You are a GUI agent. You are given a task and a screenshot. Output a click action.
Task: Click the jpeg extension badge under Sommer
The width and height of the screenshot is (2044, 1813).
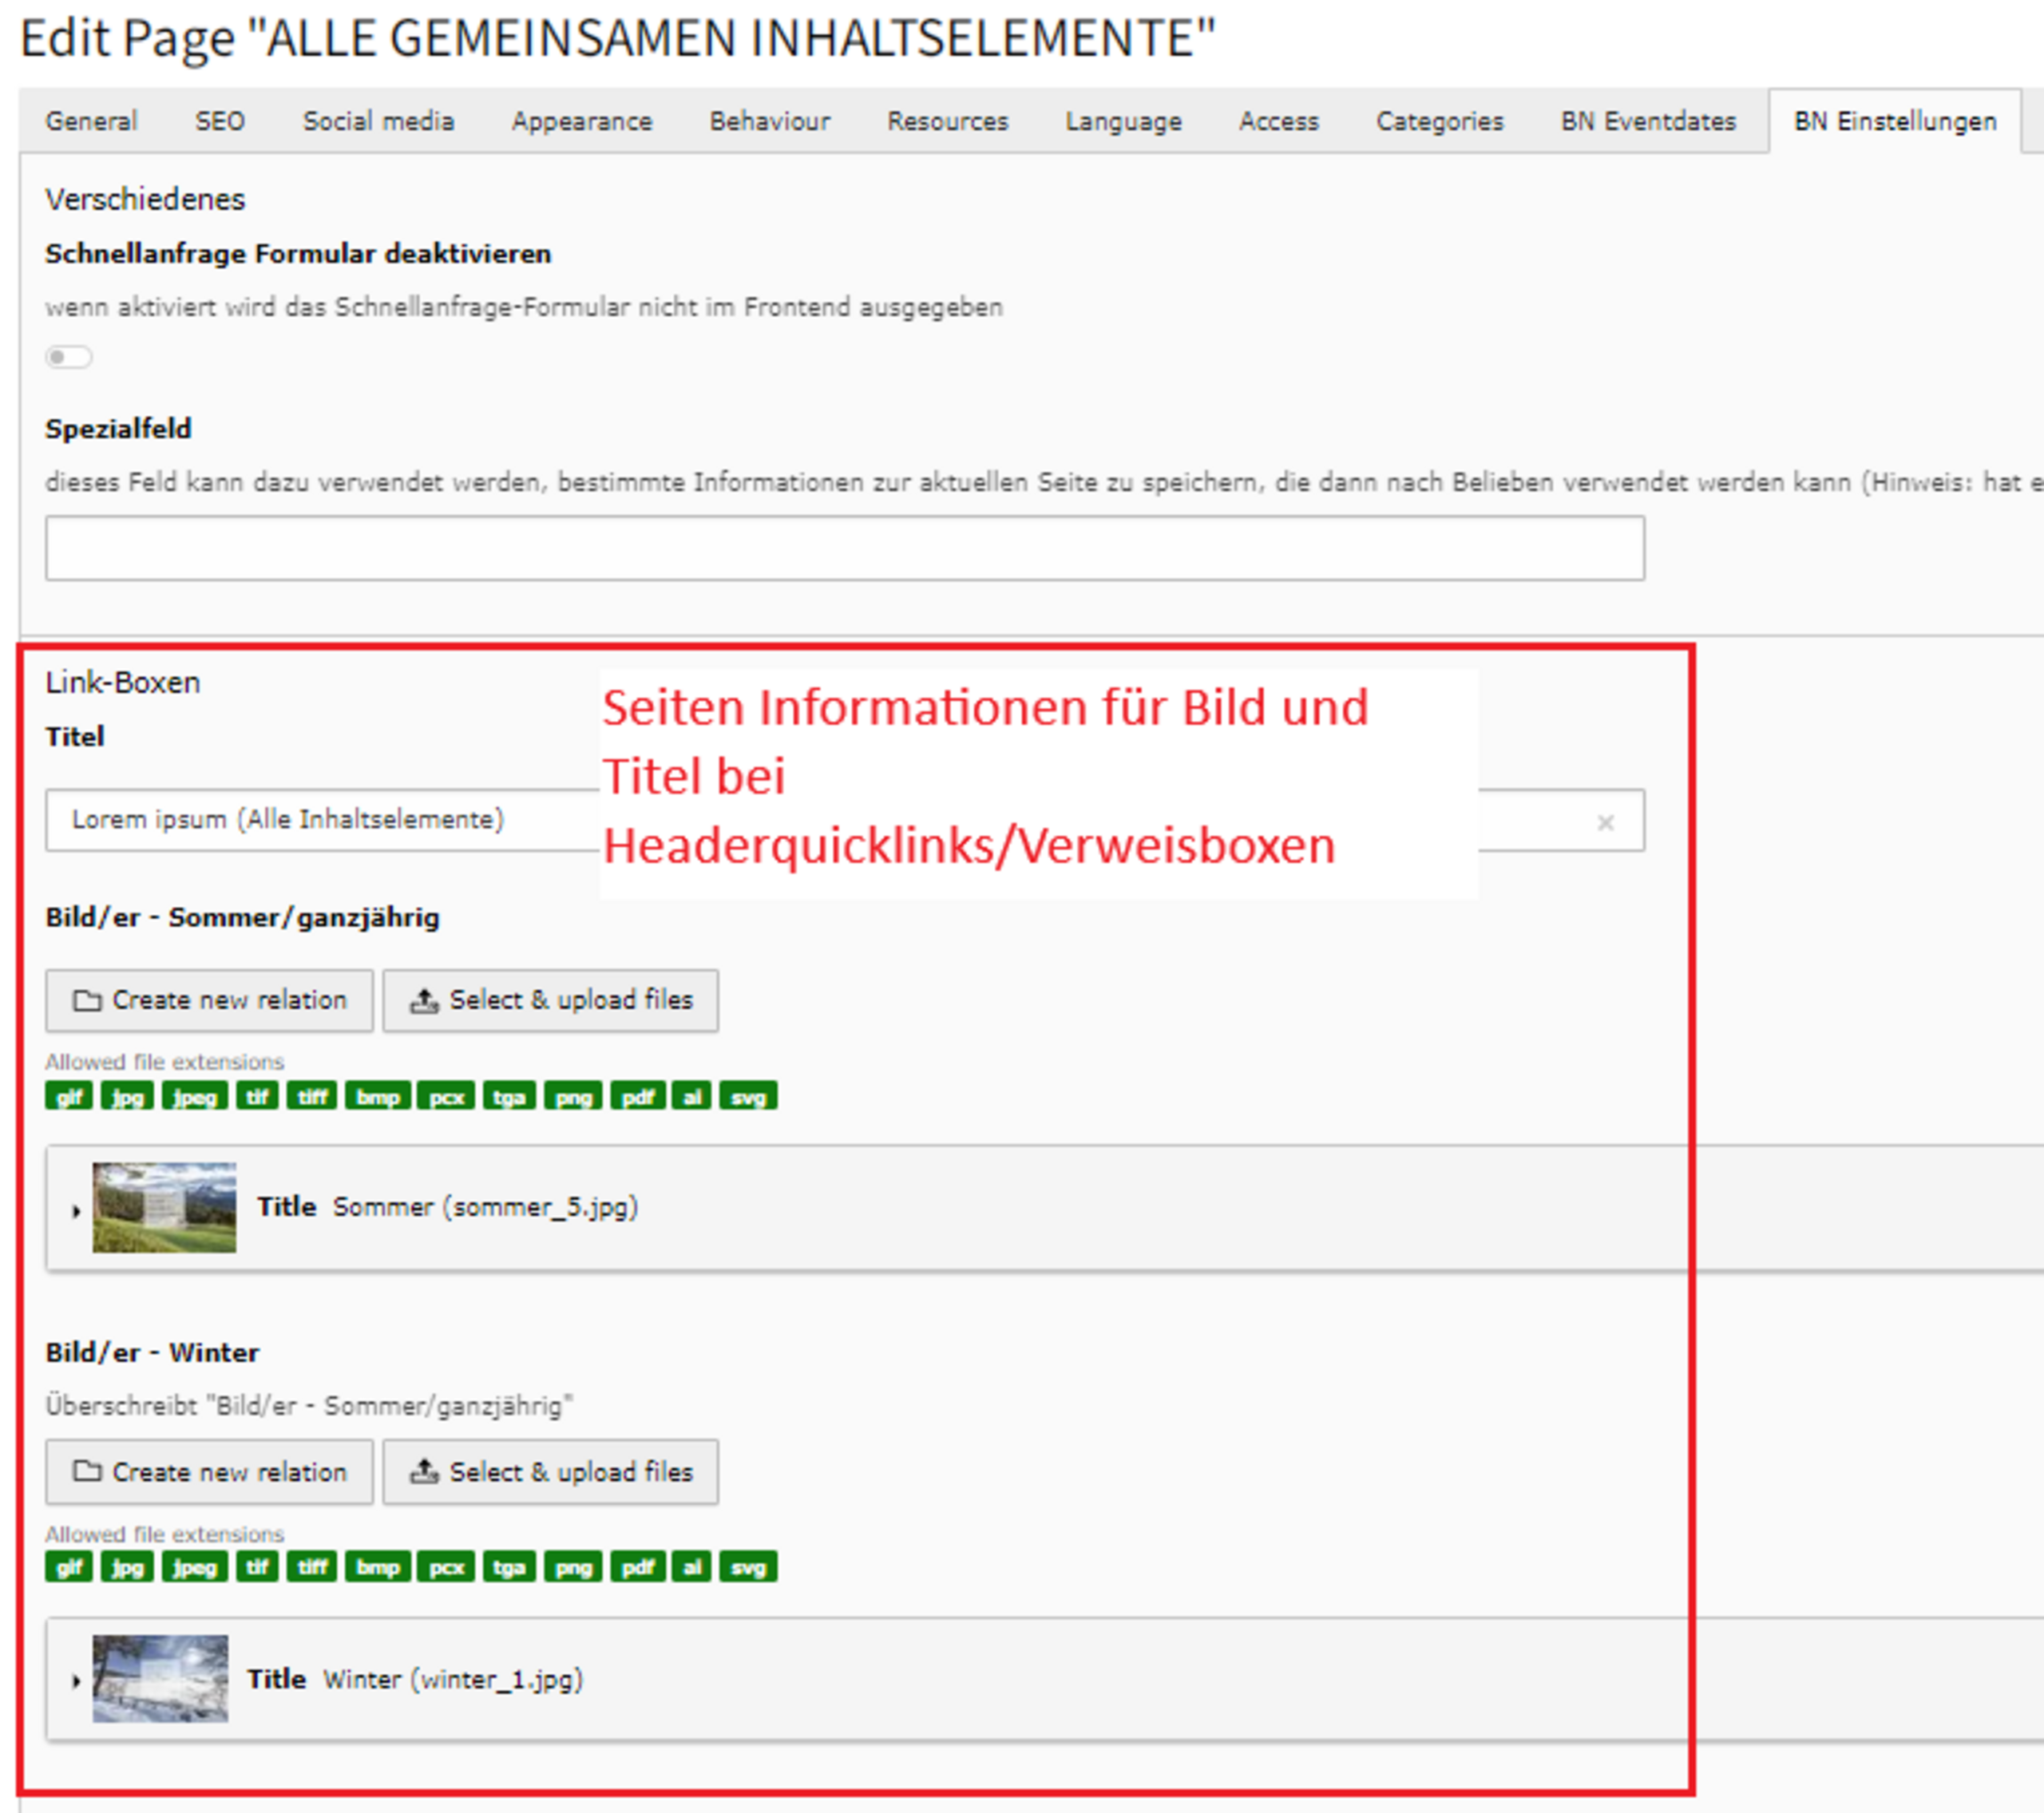194,1097
